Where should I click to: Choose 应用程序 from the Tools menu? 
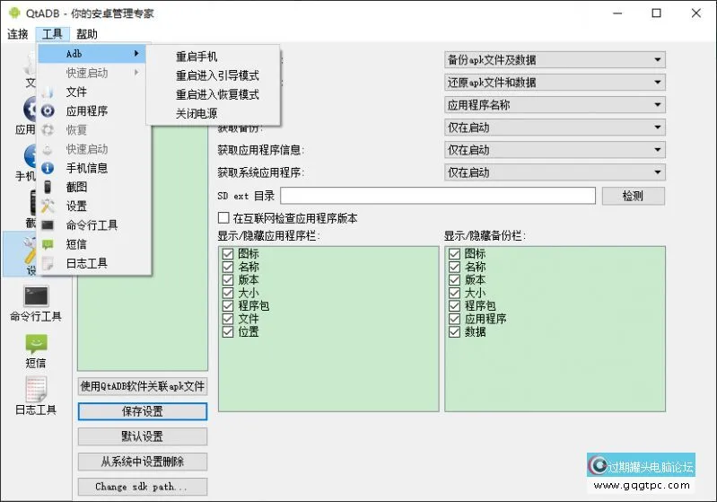87,111
